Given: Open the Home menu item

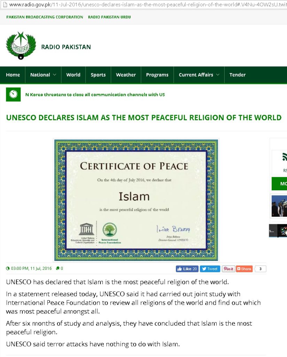Looking at the screenshot, I should (x=13, y=75).
